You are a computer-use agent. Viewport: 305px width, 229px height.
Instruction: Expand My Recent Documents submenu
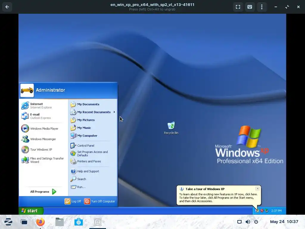93,112
